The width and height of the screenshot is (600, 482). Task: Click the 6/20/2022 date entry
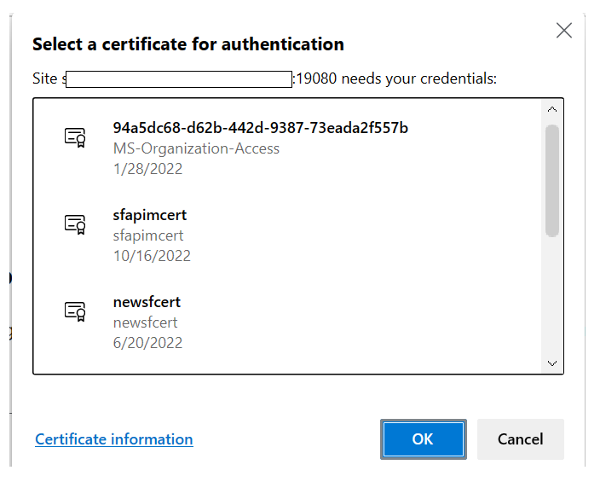tap(147, 343)
